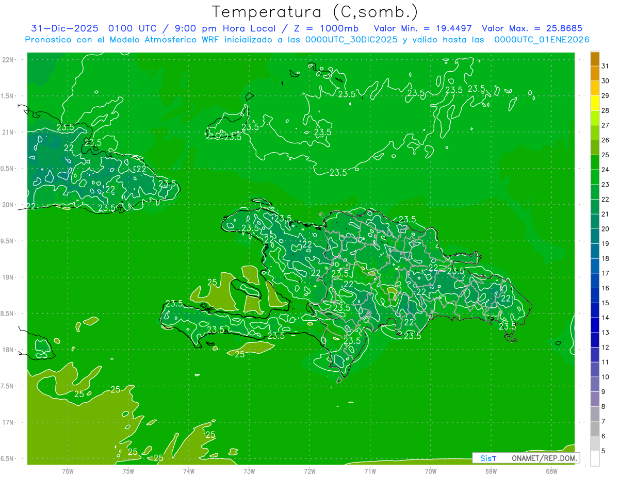Screen dimensions: 619x478
Task: Click the color bar segment between 26 and 27
Action: pyautogui.click(x=595, y=133)
